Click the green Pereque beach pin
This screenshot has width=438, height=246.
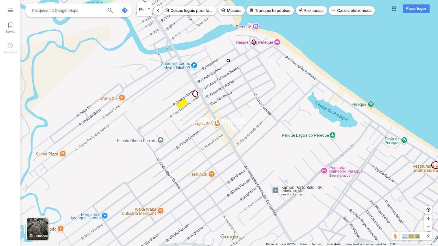pyautogui.click(x=371, y=104)
